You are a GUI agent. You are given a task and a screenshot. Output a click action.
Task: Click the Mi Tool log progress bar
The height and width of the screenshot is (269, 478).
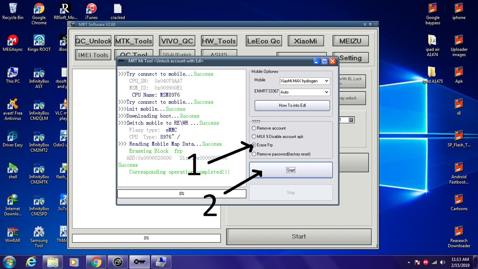[x=181, y=194]
